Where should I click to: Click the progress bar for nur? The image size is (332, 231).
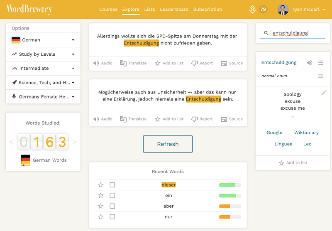coord(230,217)
